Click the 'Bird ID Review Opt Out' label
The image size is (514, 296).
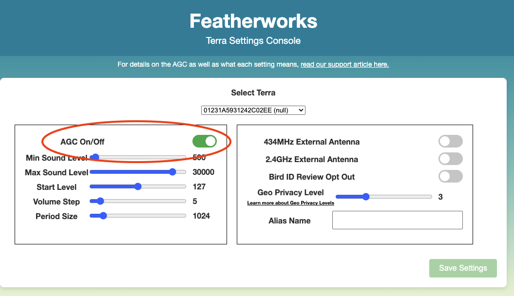[312, 177]
